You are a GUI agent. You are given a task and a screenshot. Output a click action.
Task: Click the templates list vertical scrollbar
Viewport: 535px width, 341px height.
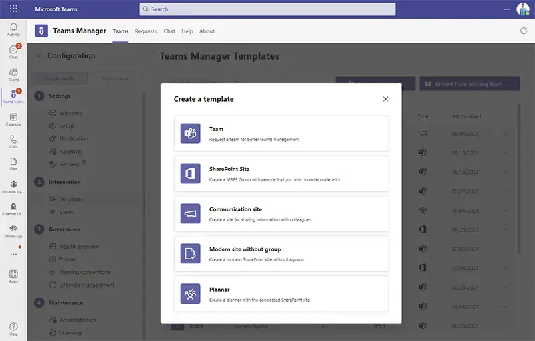coord(519,179)
